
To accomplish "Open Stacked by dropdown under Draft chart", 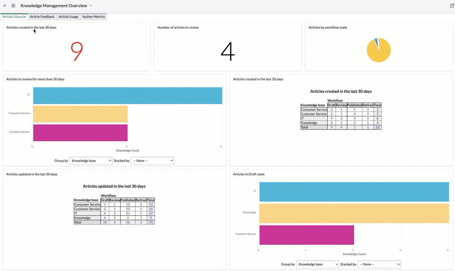I will (379, 264).
